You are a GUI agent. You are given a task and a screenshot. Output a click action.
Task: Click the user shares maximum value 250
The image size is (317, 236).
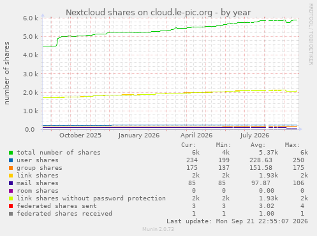(x=299, y=160)
